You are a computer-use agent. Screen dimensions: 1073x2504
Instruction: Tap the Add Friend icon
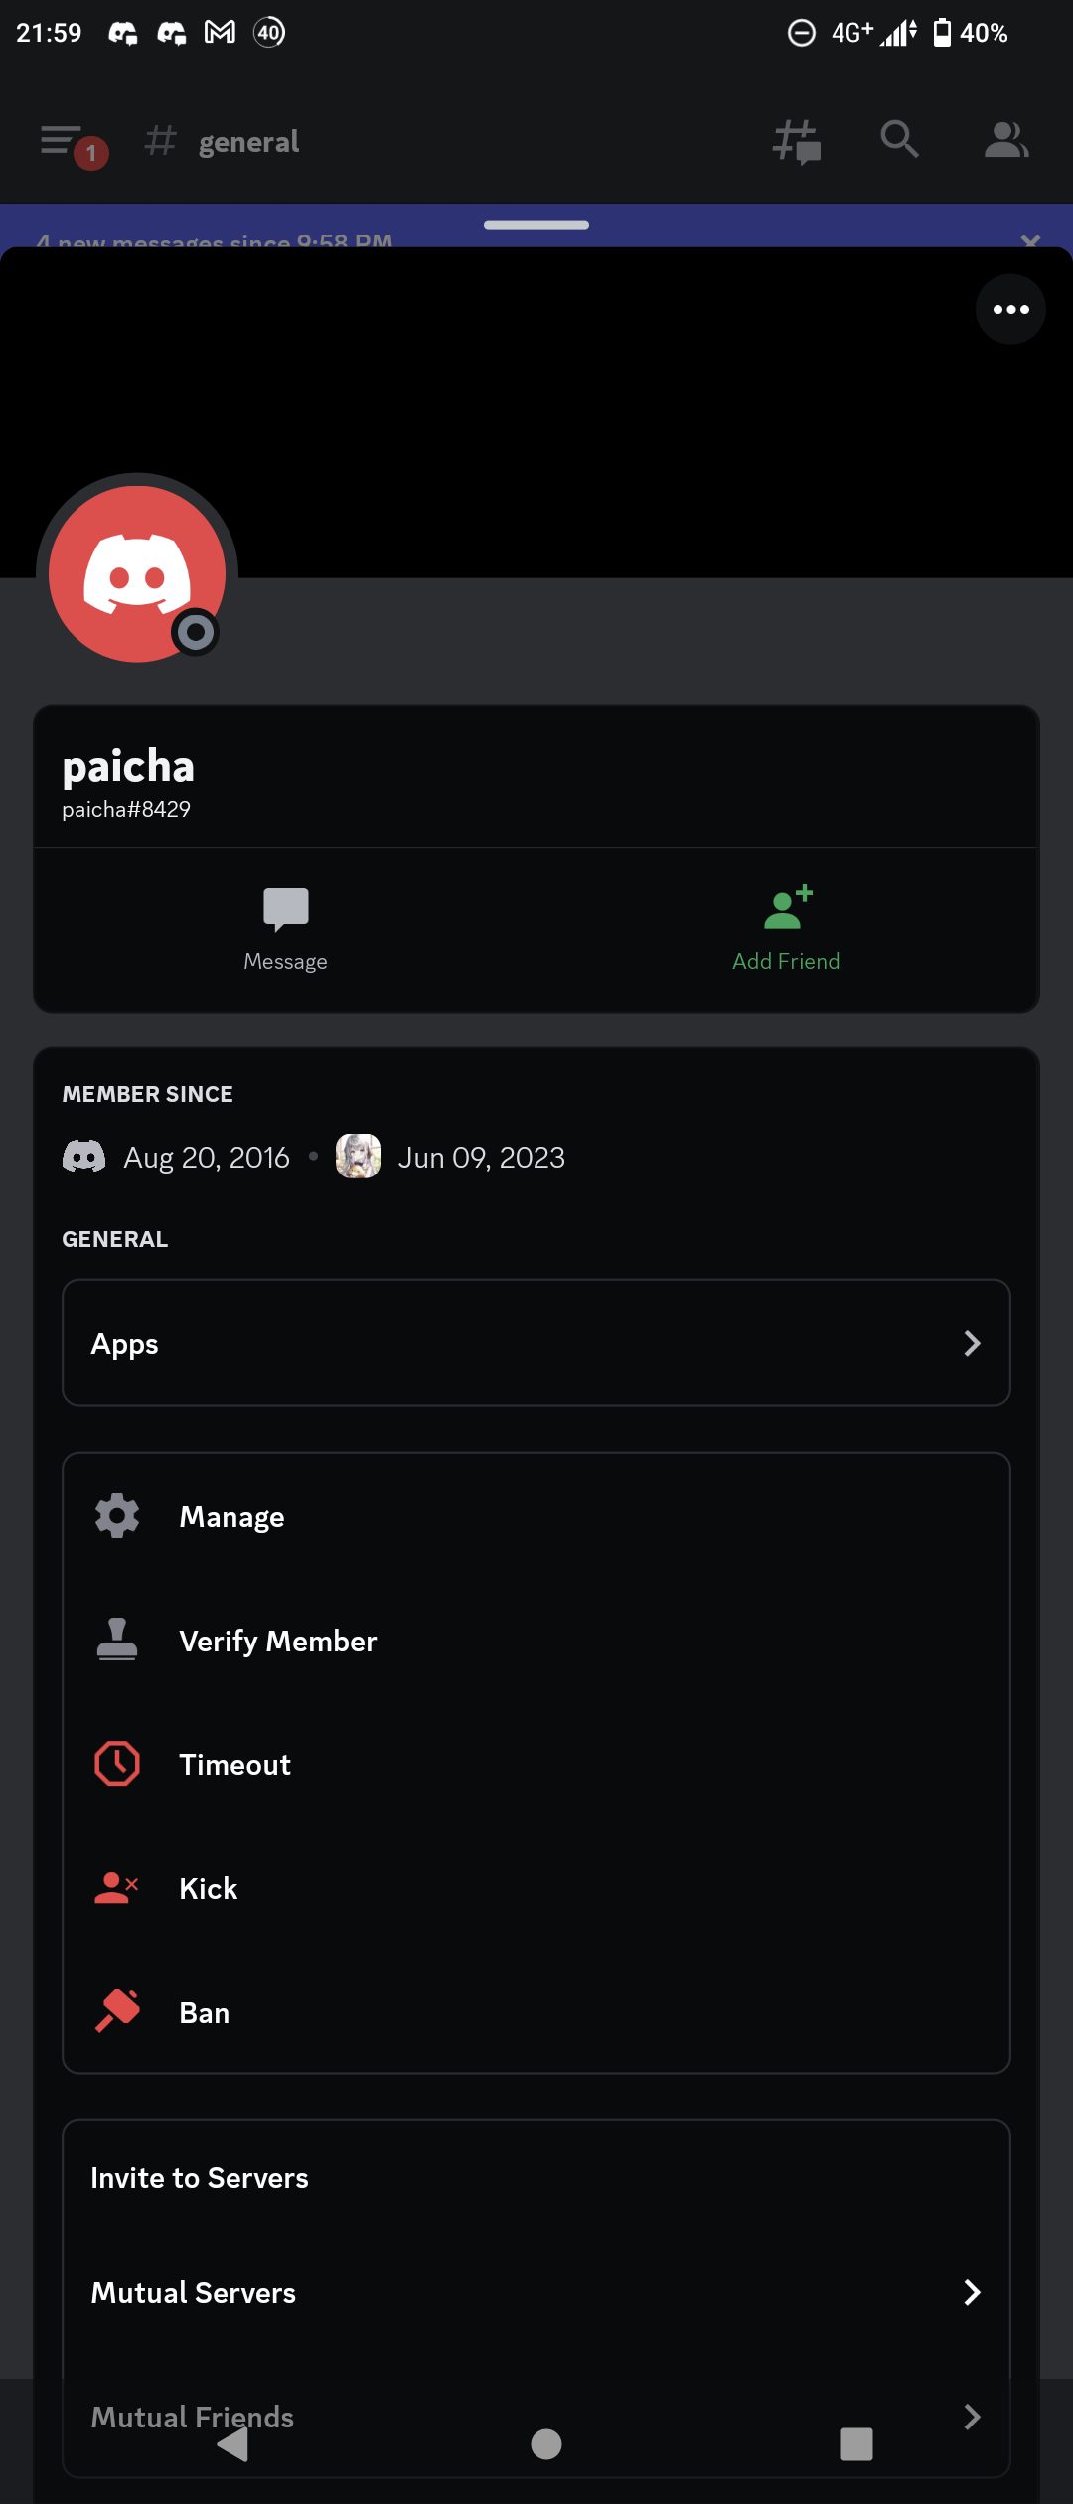787,908
